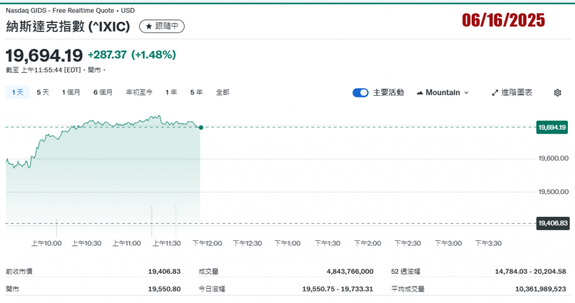The image size is (575, 303).
Task: Show the 全部 full history range
Action: point(223,92)
